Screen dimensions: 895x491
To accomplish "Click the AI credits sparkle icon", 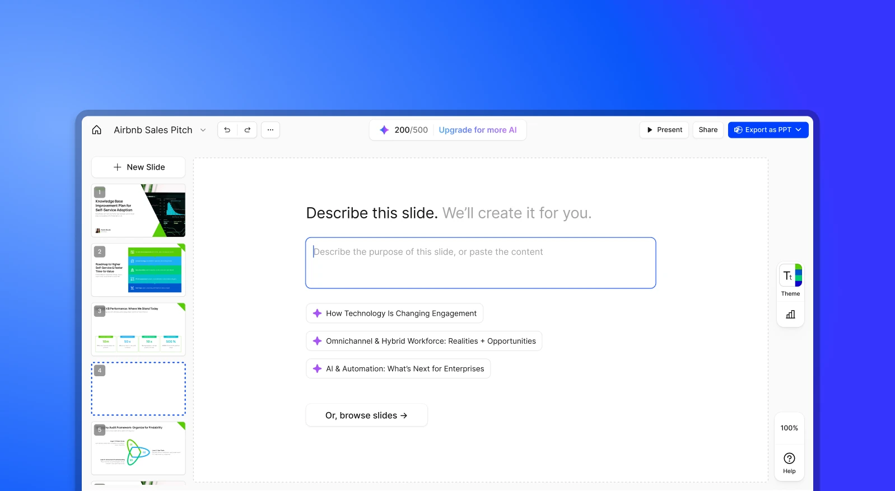I will (384, 130).
